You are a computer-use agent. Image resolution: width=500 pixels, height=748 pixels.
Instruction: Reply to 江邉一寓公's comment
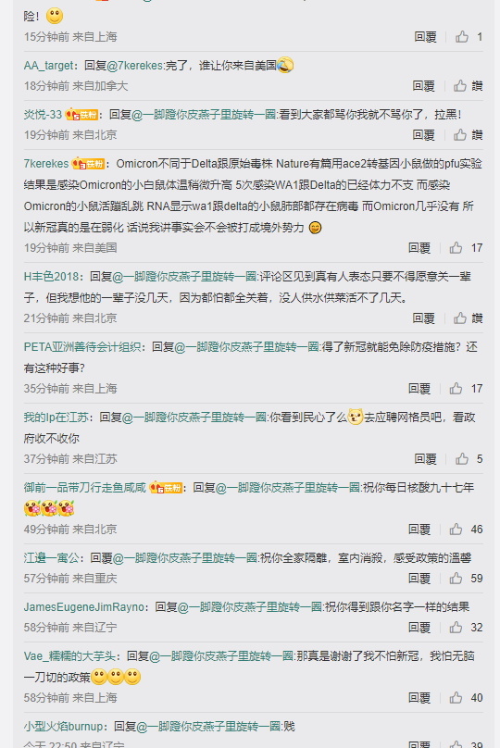(x=419, y=579)
